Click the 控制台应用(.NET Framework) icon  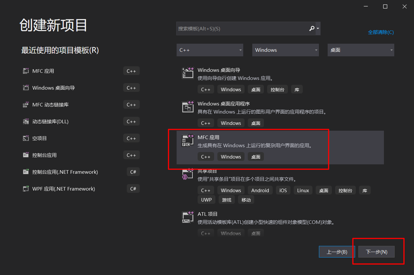[26, 172]
